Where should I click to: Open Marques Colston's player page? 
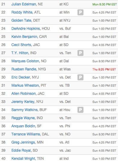(25, 61)
